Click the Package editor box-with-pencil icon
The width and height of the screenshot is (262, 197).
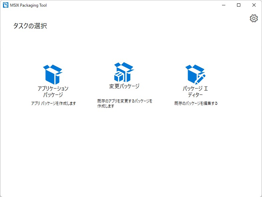click(x=195, y=75)
